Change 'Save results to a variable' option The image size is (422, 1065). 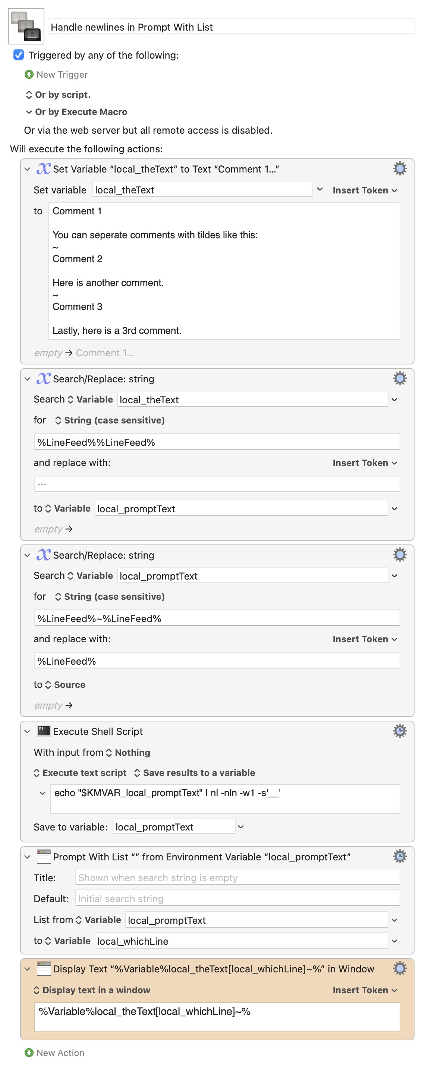click(x=195, y=773)
